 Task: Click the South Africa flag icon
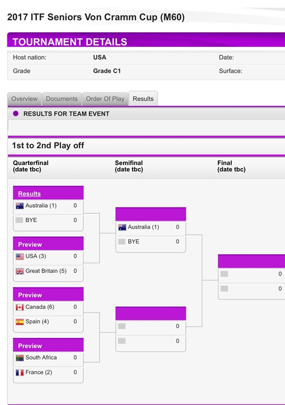point(20,358)
